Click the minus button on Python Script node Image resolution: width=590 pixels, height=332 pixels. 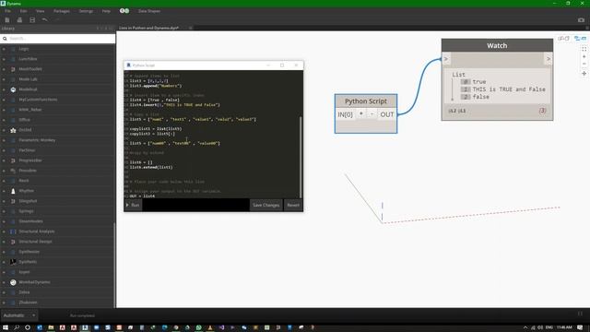pyautogui.click(x=372, y=114)
